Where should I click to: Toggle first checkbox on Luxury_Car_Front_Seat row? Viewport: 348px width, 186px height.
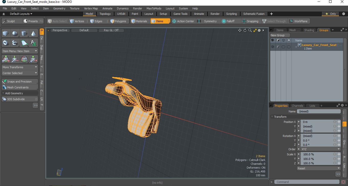pyautogui.click(x=283, y=47)
